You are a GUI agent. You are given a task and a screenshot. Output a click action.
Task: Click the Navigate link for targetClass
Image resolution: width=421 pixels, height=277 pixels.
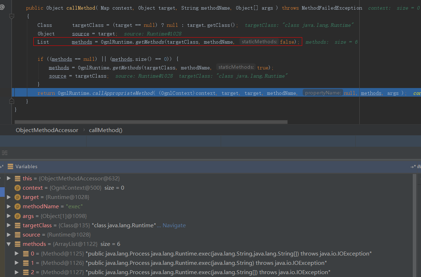(x=174, y=225)
